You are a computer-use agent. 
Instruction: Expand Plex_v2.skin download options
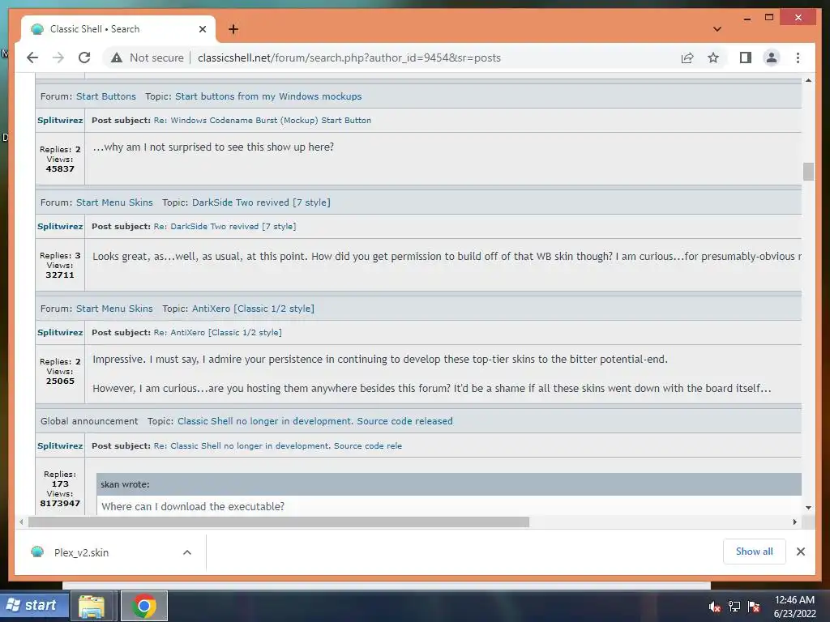tap(187, 552)
